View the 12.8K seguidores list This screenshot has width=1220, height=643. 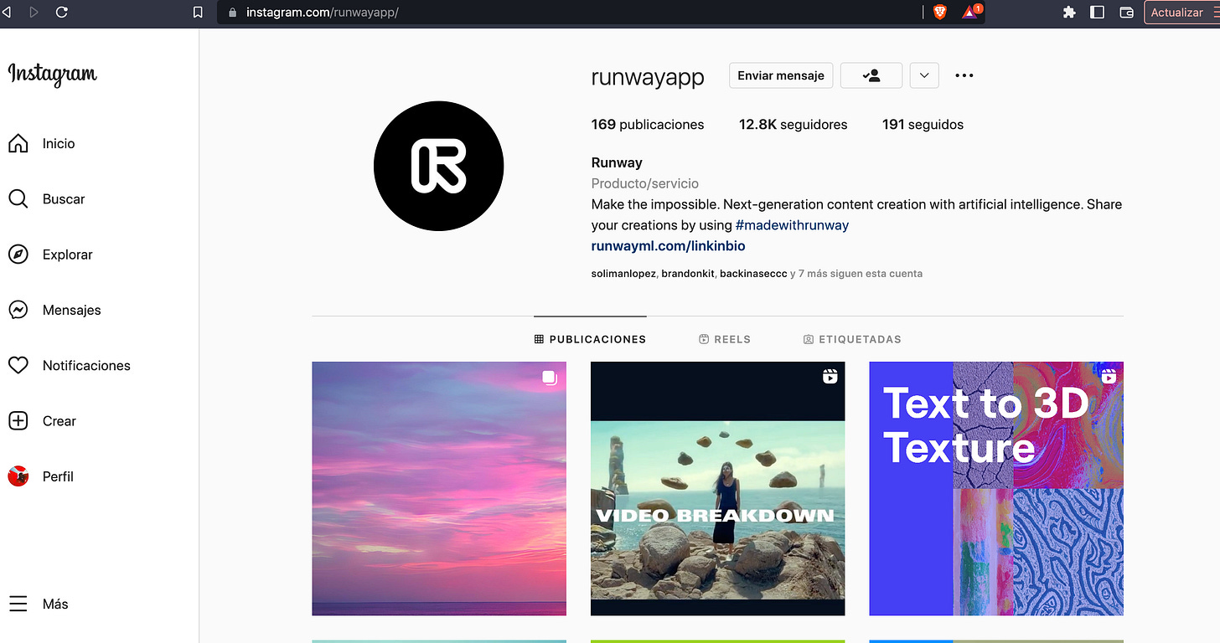[x=793, y=125]
